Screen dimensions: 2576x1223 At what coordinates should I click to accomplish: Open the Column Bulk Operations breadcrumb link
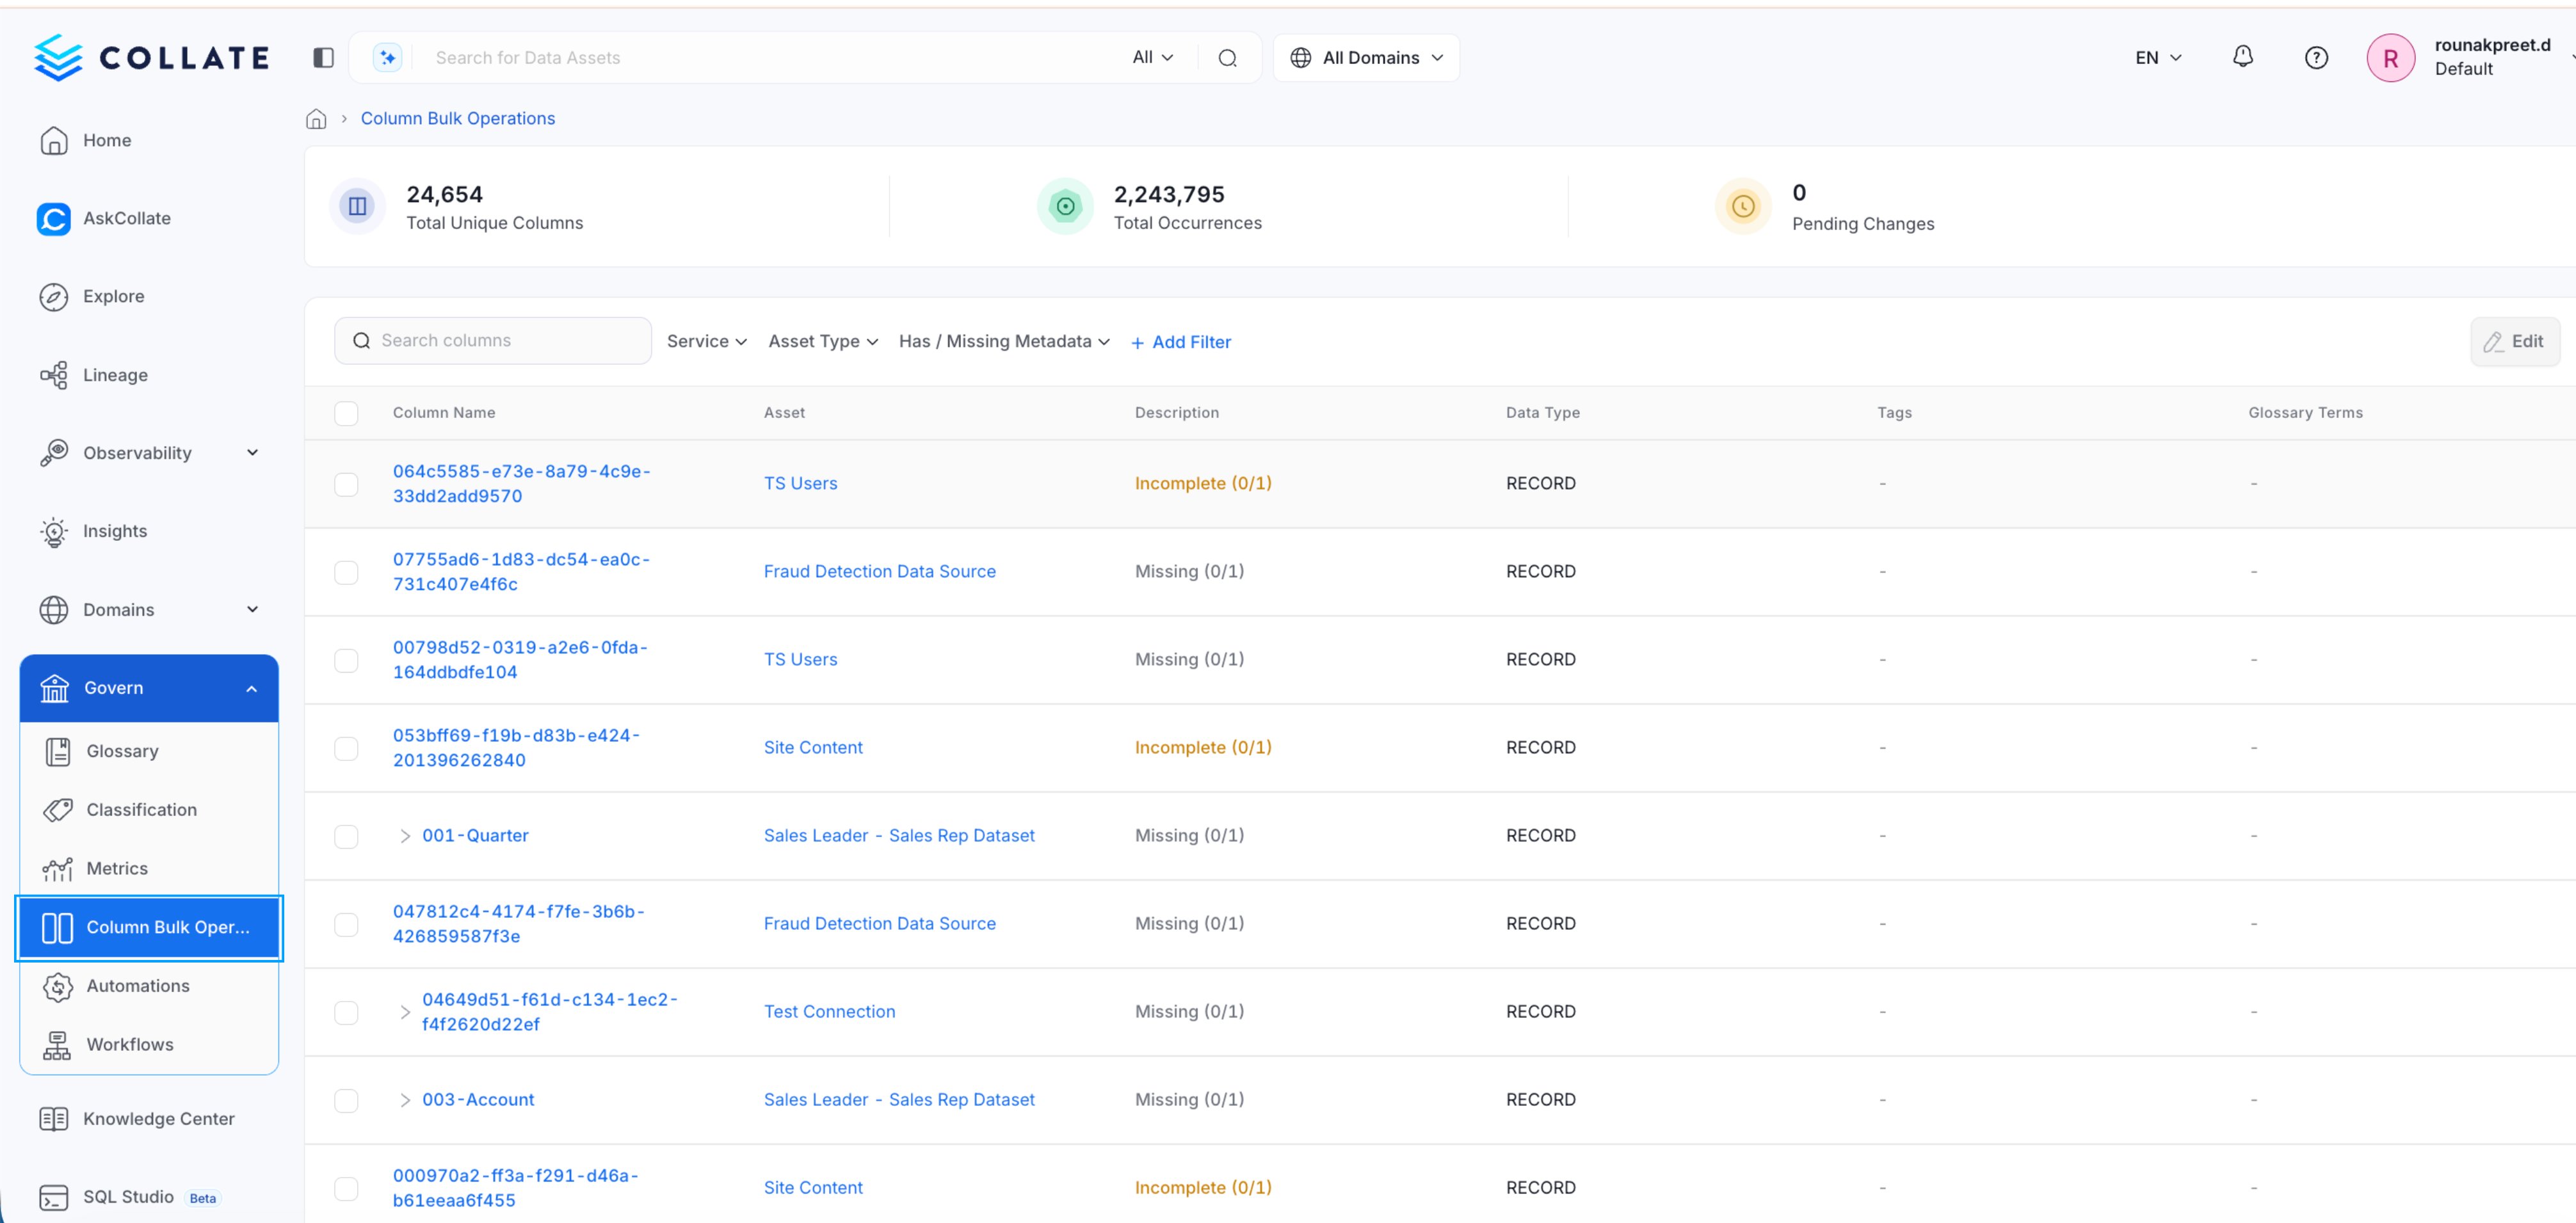[457, 119]
